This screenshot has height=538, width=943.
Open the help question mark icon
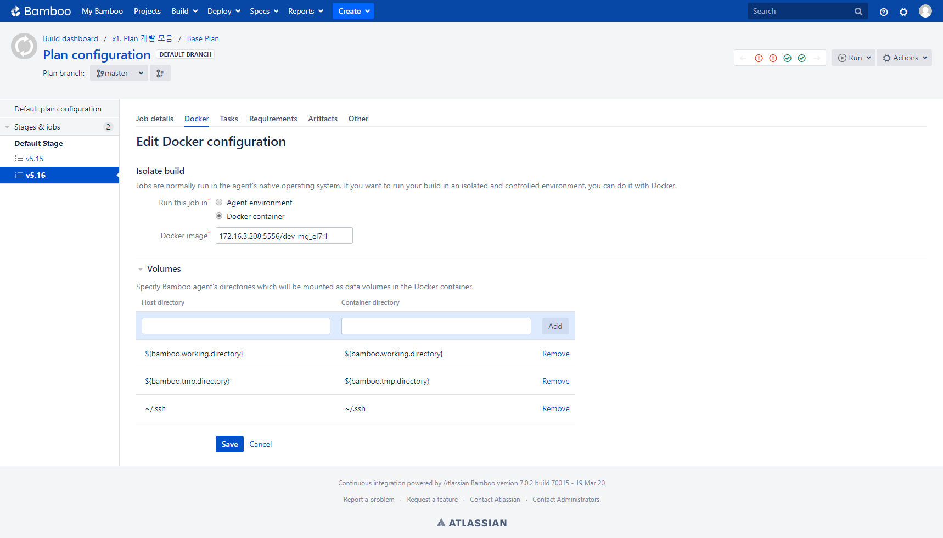[884, 12]
